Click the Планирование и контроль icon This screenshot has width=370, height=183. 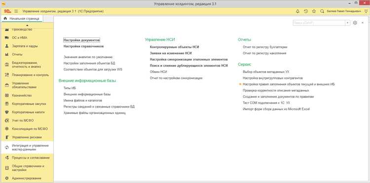pyautogui.click(x=7, y=75)
